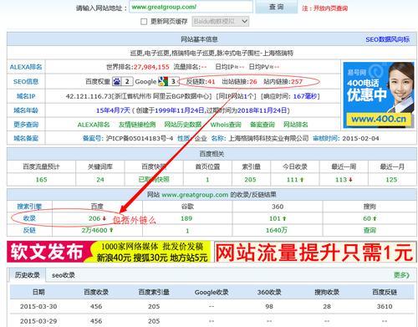The width and height of the screenshot is (418, 327).
Task: Click the 400电话 advertisement banner
Action: click(379, 95)
